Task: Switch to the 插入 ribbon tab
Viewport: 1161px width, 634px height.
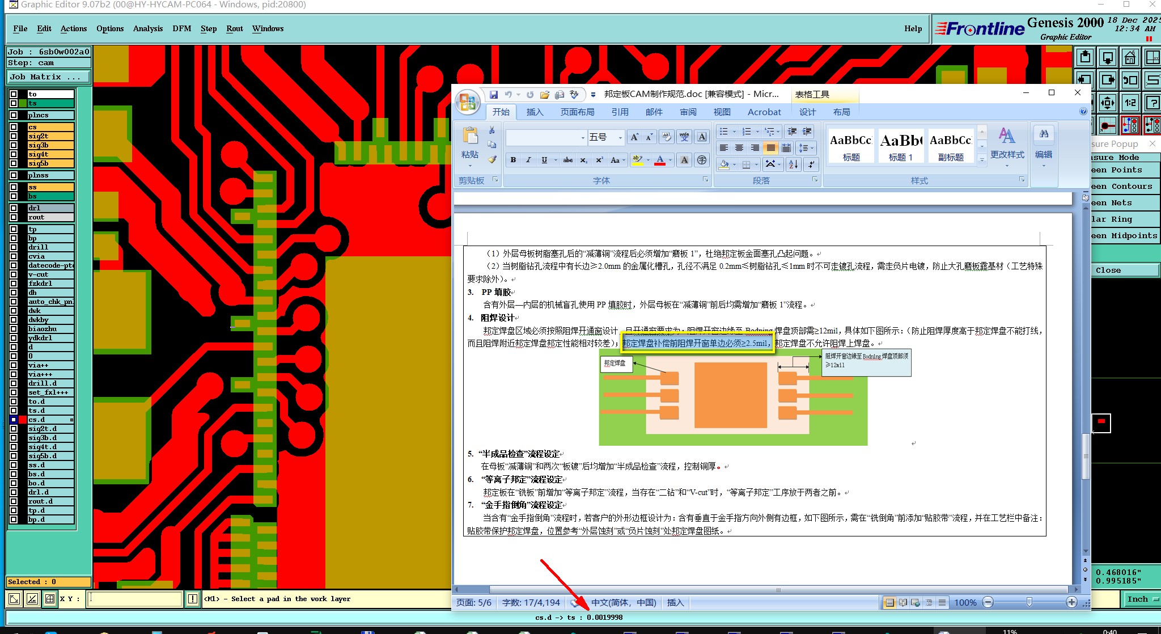Action: pos(535,112)
